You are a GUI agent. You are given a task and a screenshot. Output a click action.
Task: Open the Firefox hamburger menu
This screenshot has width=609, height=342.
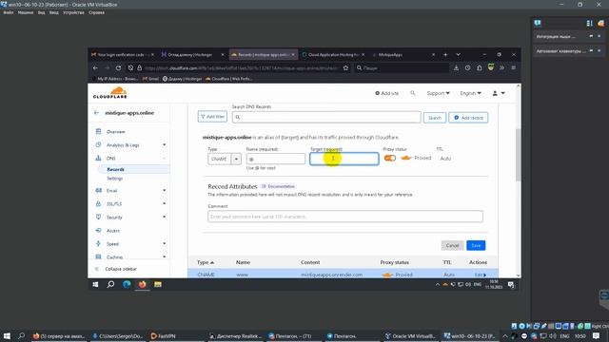(514, 67)
